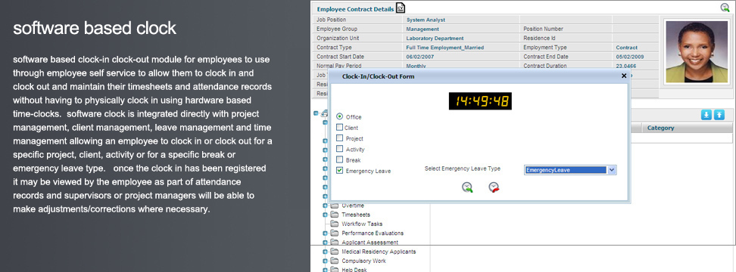Viewport: 736px width, 272px height.
Task: Click the export icon beside Employee Contract Details
Action: pyautogui.click(x=400, y=8)
